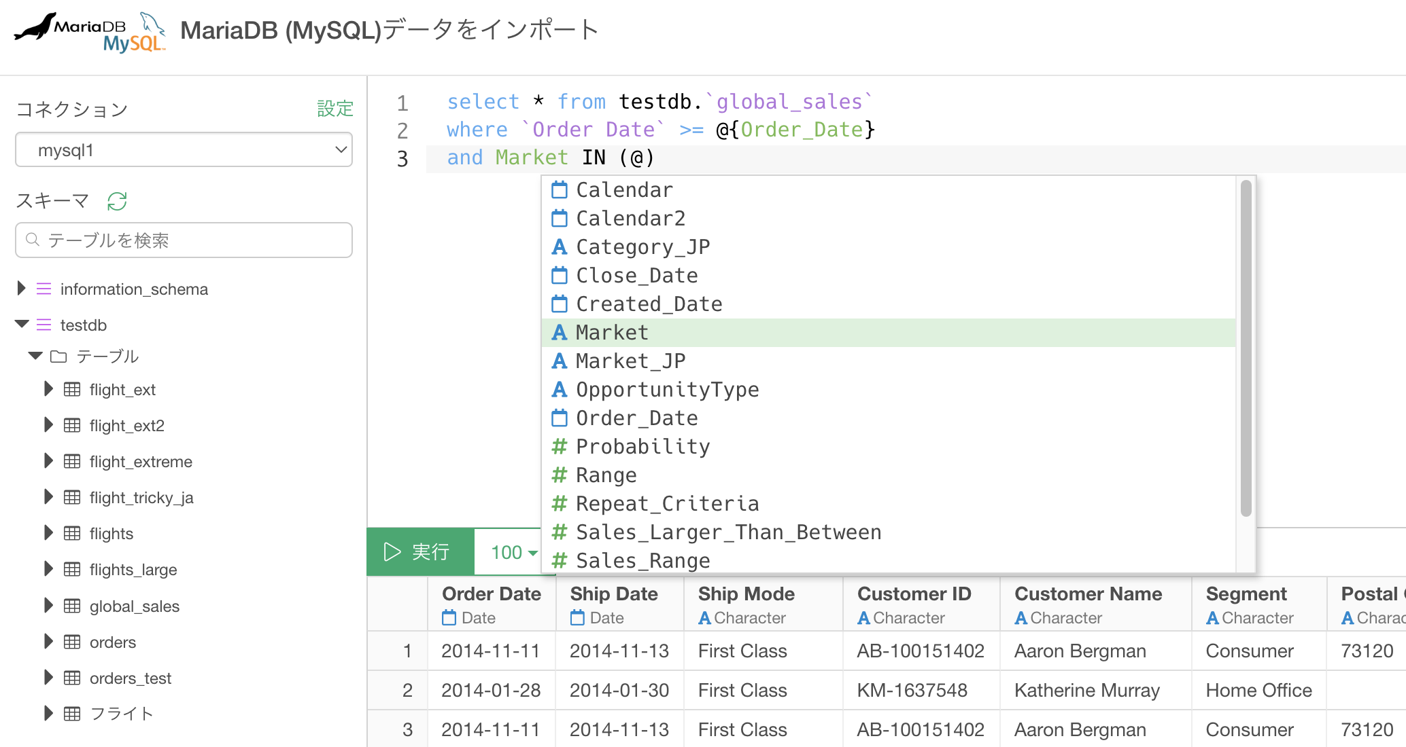Viewport: 1406px width, 747px height.
Task: Click the Home Office segment cell
Action: coord(1259,691)
